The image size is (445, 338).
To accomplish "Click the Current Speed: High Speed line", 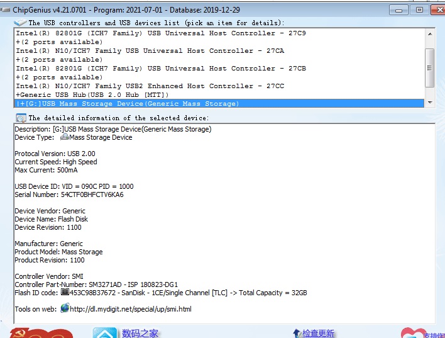I will point(56,162).
